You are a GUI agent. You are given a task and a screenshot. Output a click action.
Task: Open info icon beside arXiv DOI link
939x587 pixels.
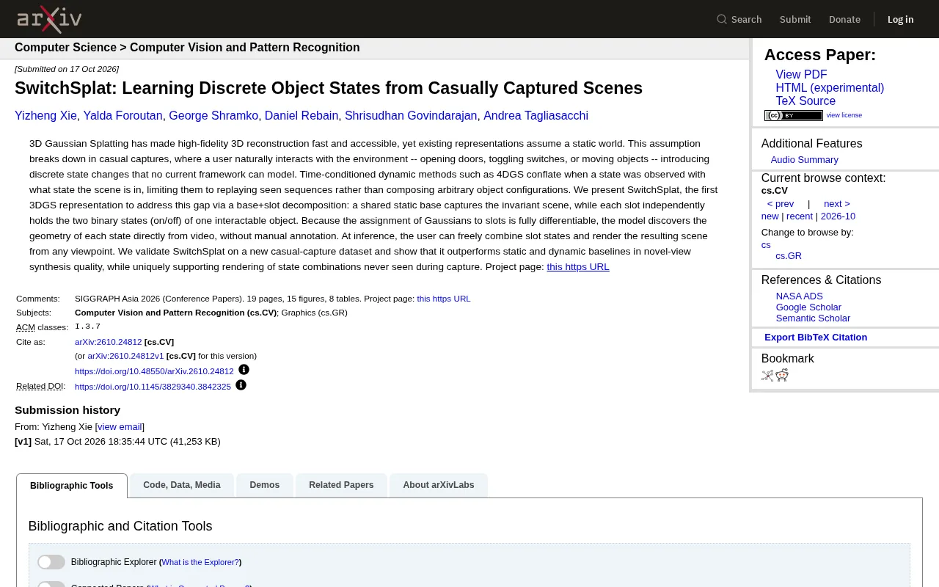[244, 370]
